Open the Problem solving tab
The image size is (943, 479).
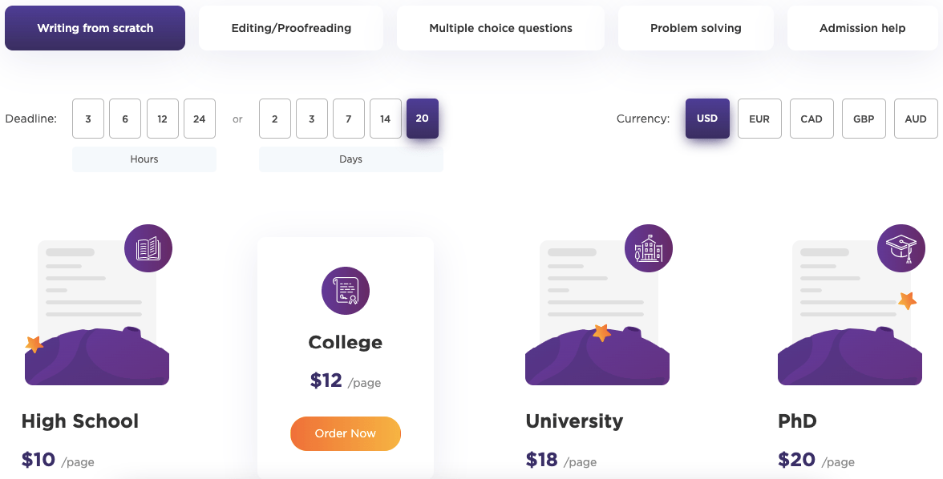696,28
